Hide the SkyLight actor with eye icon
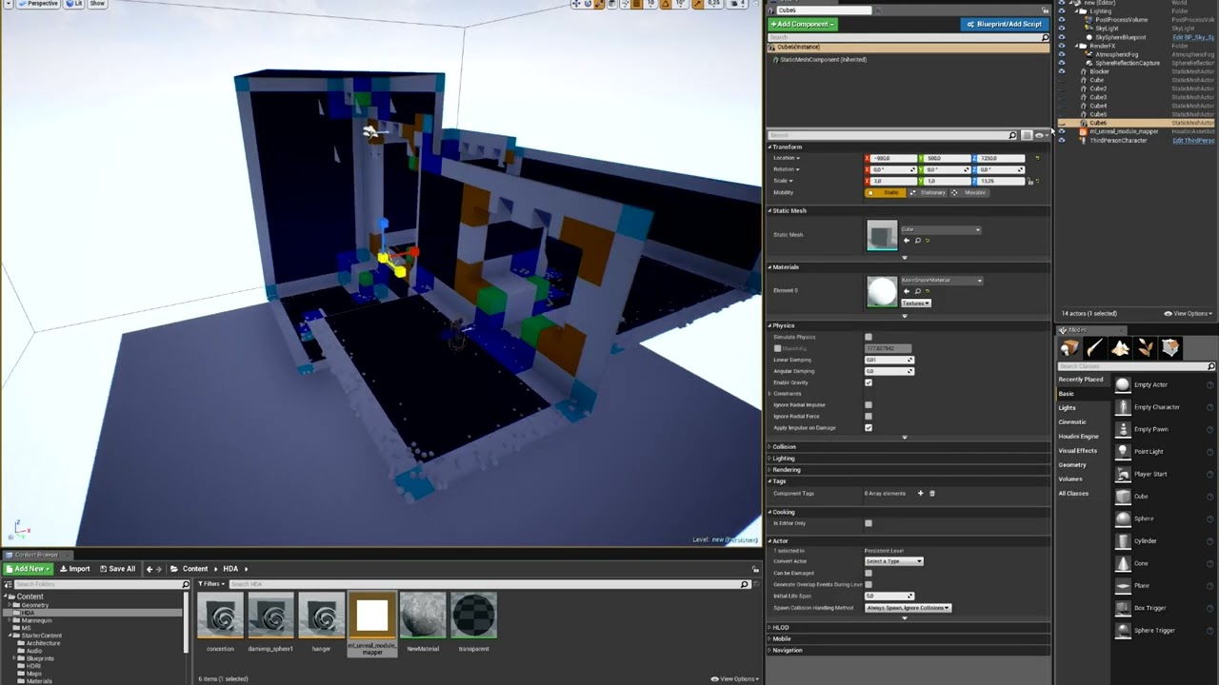1219x685 pixels. (x=1062, y=29)
